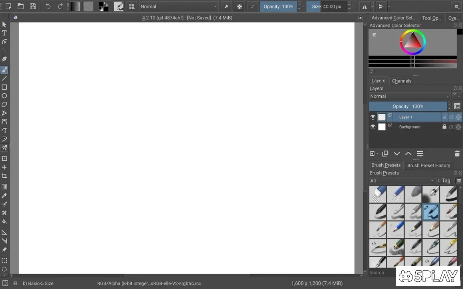The image size is (463, 289).
Task: Select the Rectangle shape tool
Action: coord(4,87)
